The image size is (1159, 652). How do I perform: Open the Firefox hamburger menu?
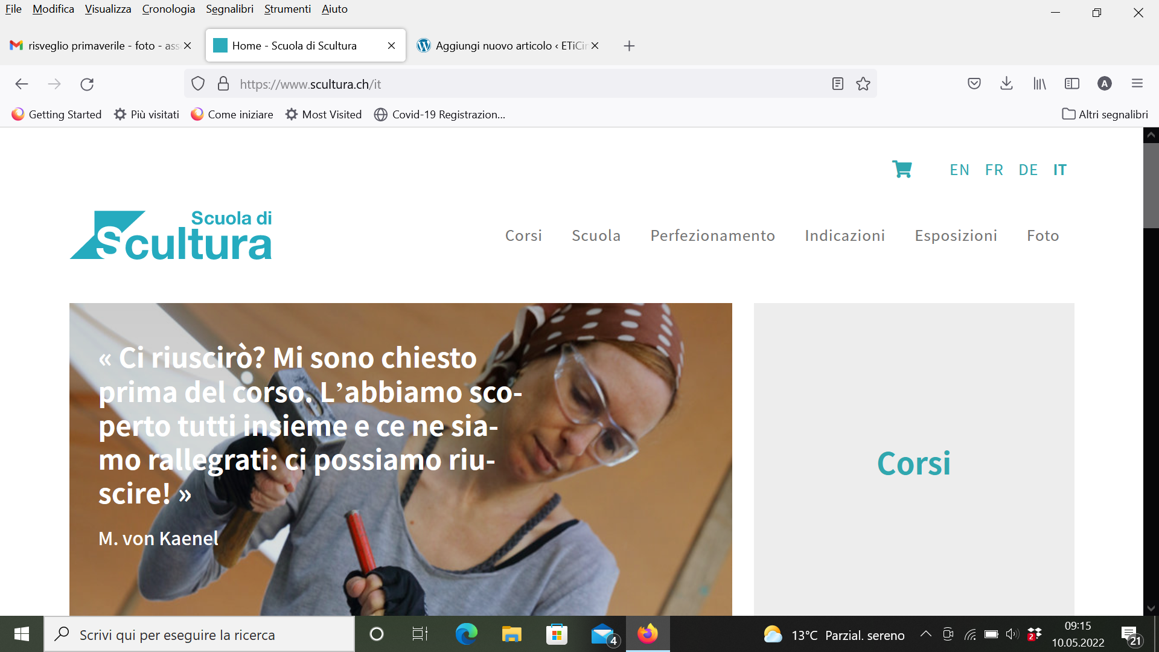coord(1137,84)
